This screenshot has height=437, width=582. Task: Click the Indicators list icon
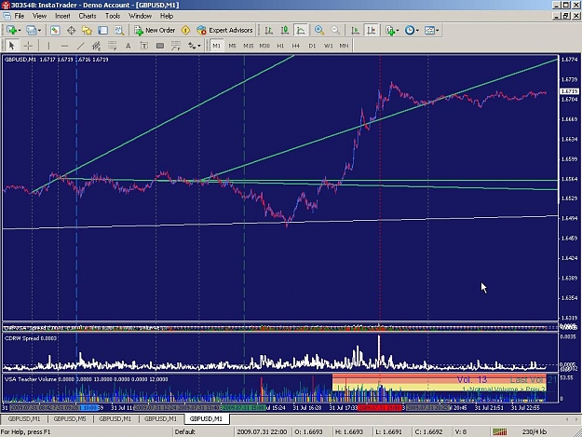[x=390, y=30]
